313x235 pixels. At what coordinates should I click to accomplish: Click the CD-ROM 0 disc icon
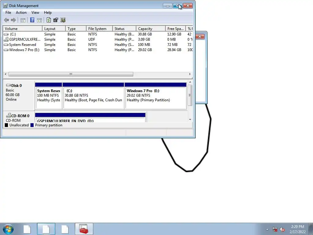[x=8, y=115]
